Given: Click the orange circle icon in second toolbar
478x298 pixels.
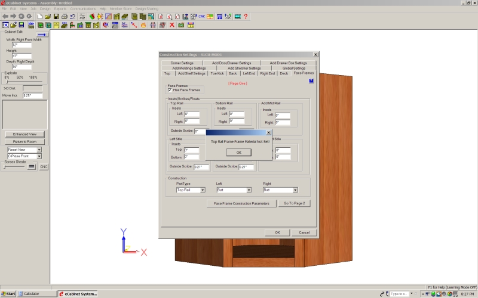Looking at the screenshot, I should (143, 25).
